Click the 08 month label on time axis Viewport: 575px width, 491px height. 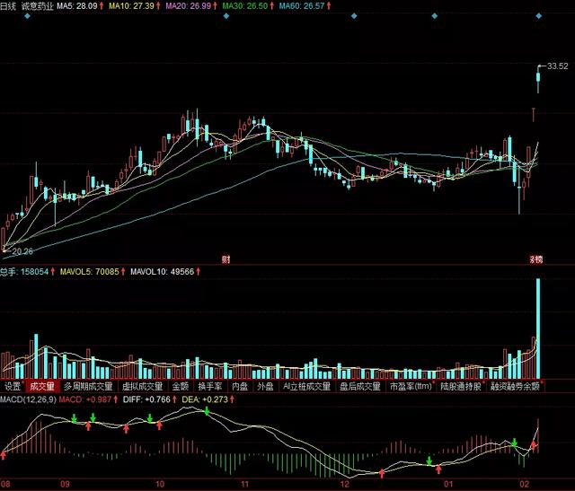(x=5, y=484)
